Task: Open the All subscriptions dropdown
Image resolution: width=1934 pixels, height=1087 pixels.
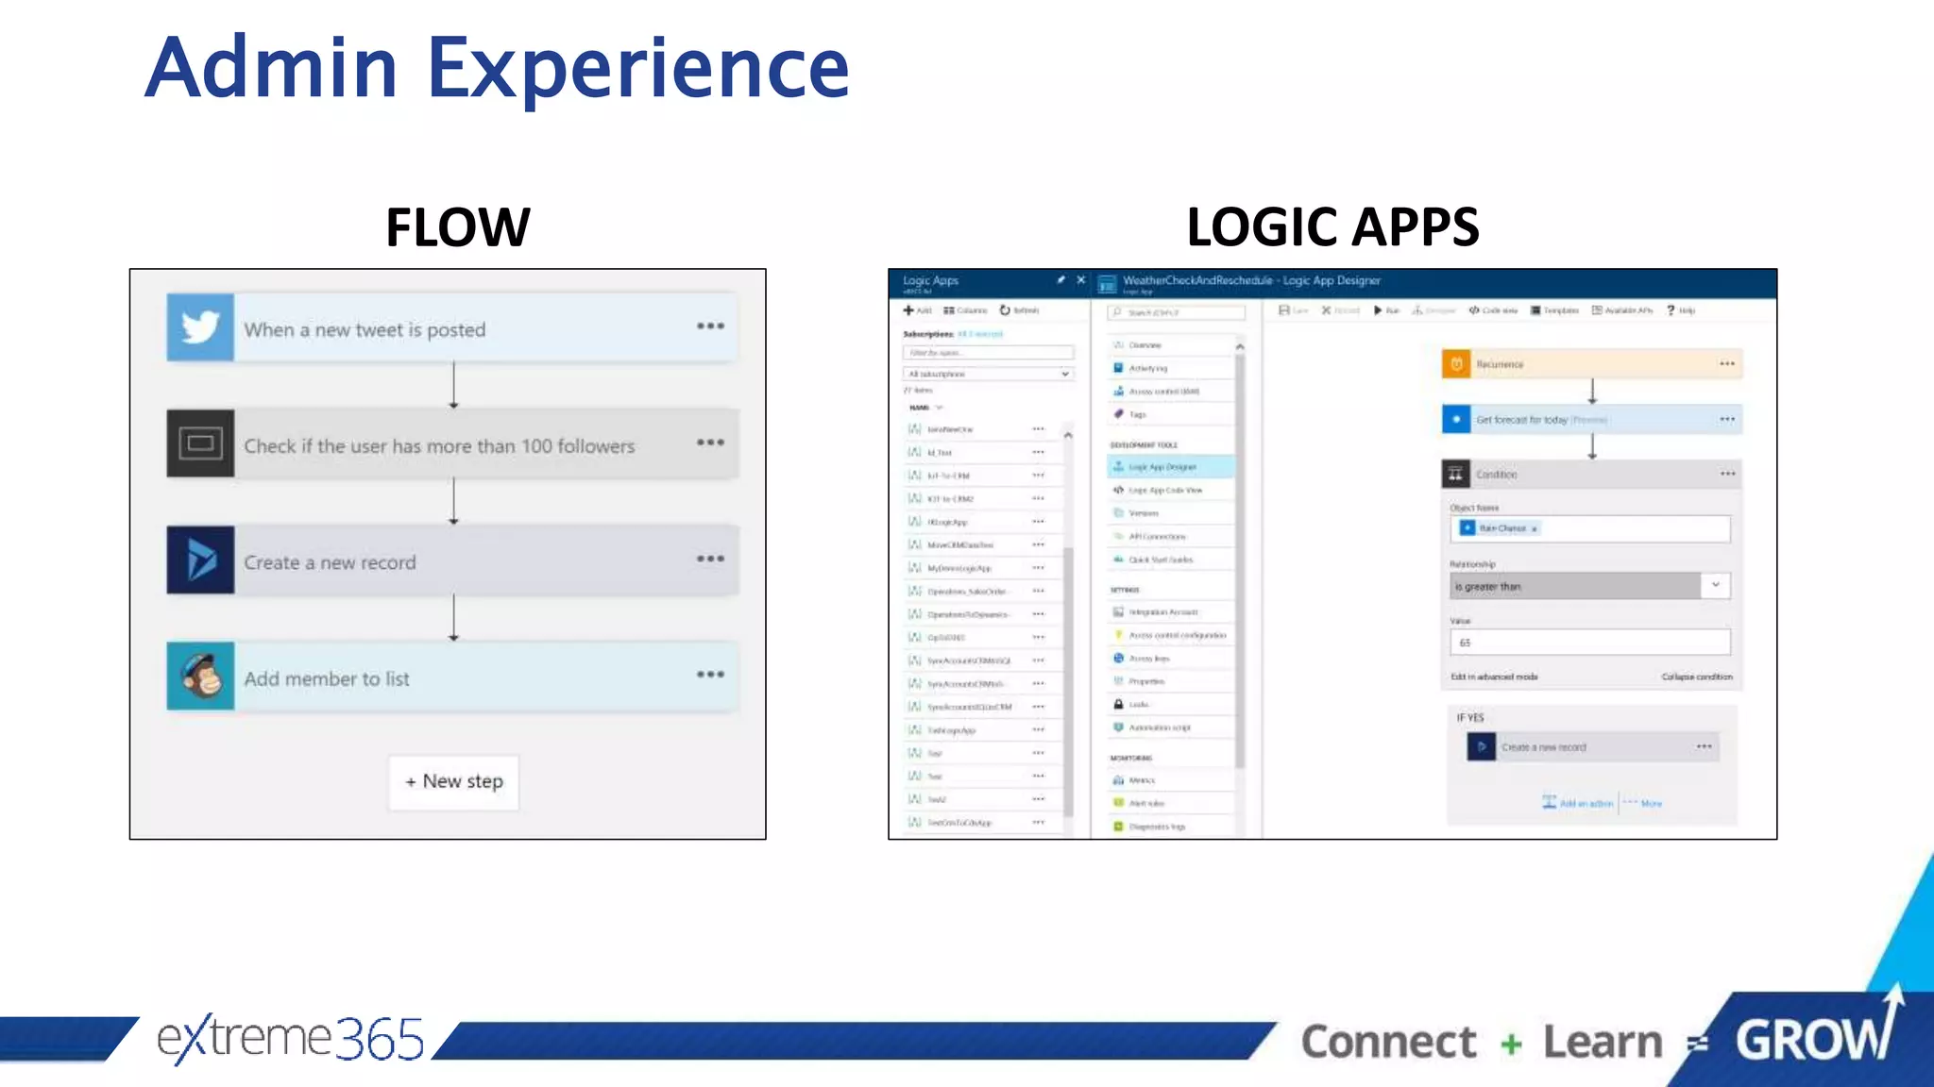Action: point(988,375)
